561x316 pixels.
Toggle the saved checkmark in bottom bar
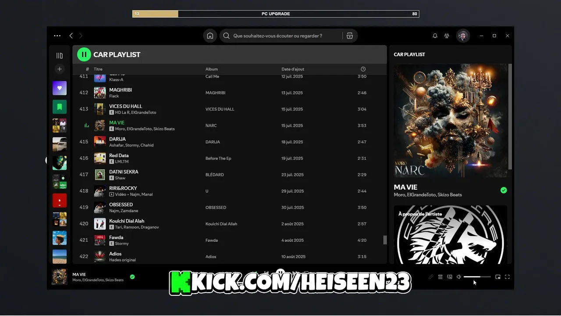pyautogui.click(x=132, y=277)
